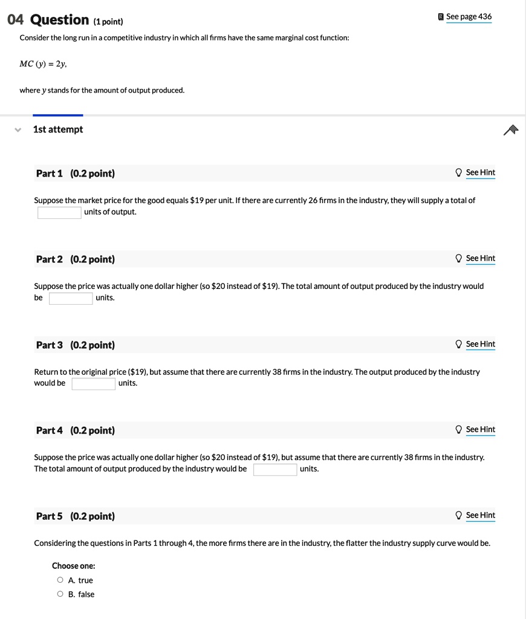Click the lightbulb hint icon for Part 1
The height and width of the screenshot is (619, 526).
(459, 173)
